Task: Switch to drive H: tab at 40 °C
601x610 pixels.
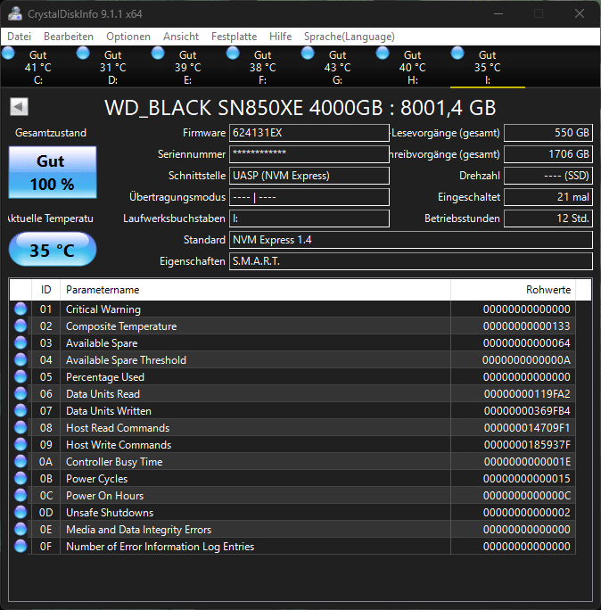Action: [x=412, y=67]
